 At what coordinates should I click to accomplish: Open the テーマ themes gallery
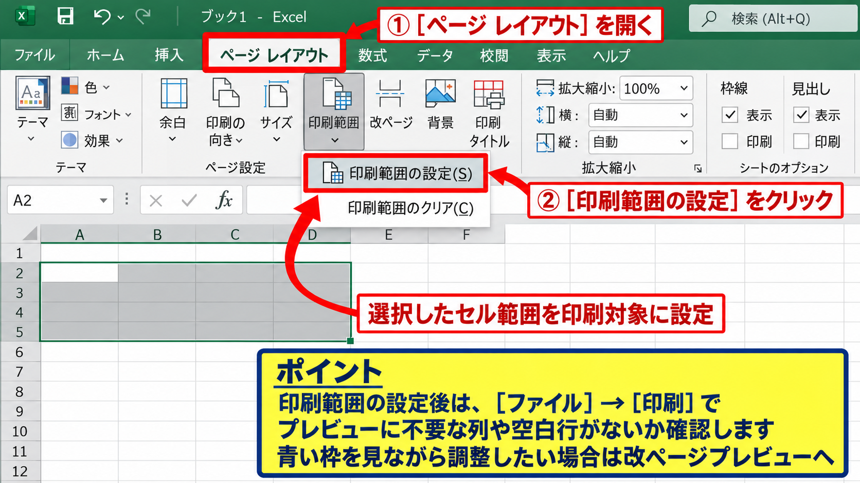(32, 110)
